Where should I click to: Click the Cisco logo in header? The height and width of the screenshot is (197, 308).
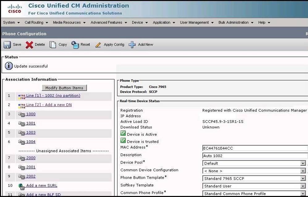point(15,9)
